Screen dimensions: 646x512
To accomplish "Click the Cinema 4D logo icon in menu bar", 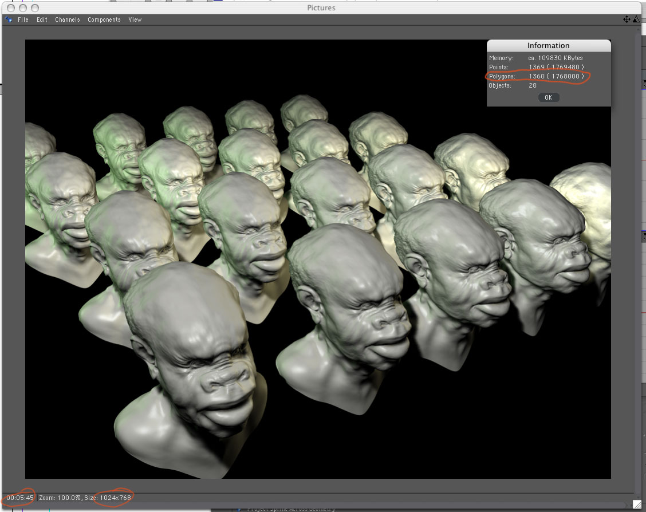I will point(9,19).
